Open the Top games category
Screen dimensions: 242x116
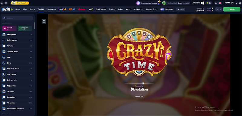click(18, 86)
